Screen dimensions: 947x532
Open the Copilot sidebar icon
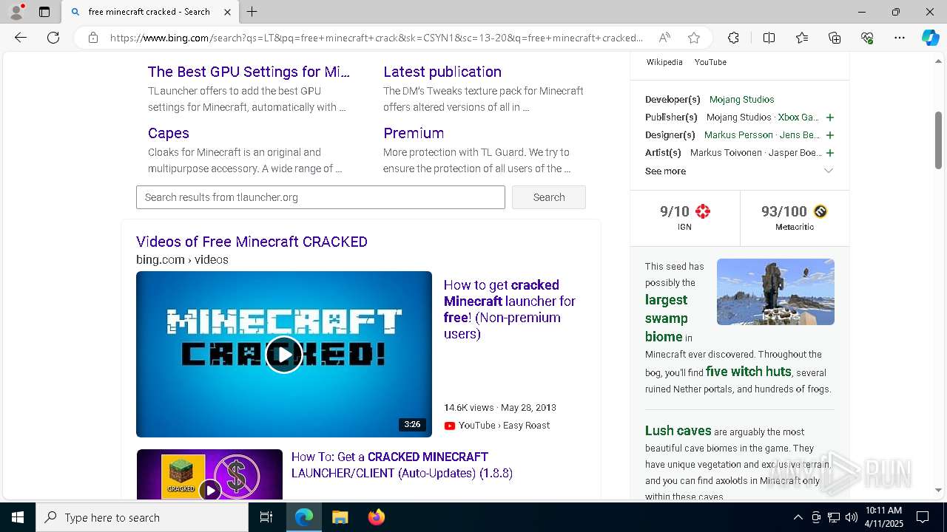tap(930, 38)
